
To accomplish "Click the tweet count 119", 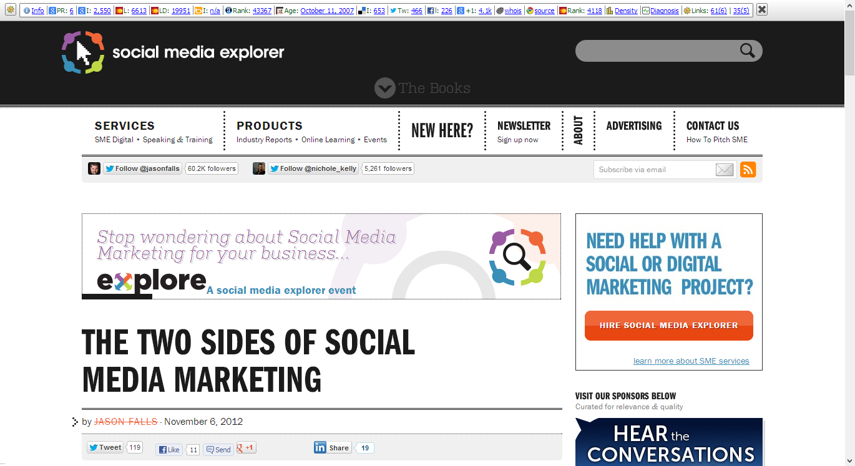I will 135,447.
